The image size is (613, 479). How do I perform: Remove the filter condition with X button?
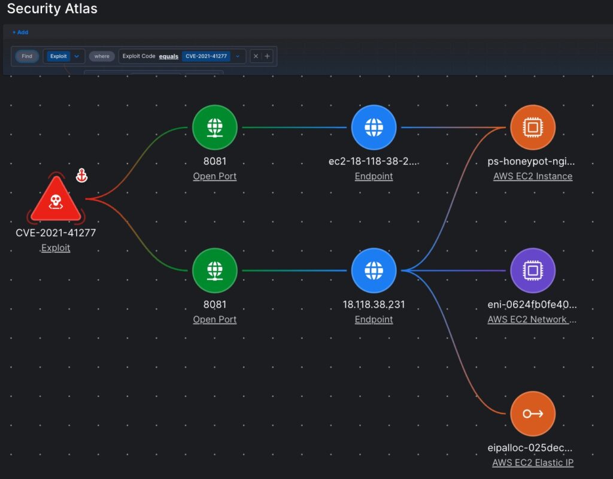256,56
